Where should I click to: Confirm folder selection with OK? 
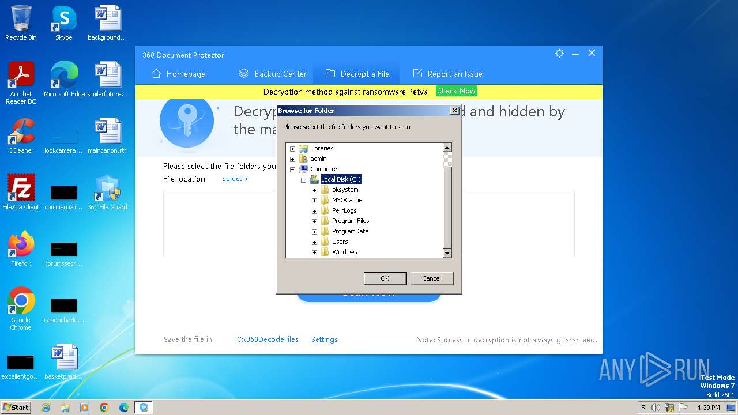click(x=385, y=278)
